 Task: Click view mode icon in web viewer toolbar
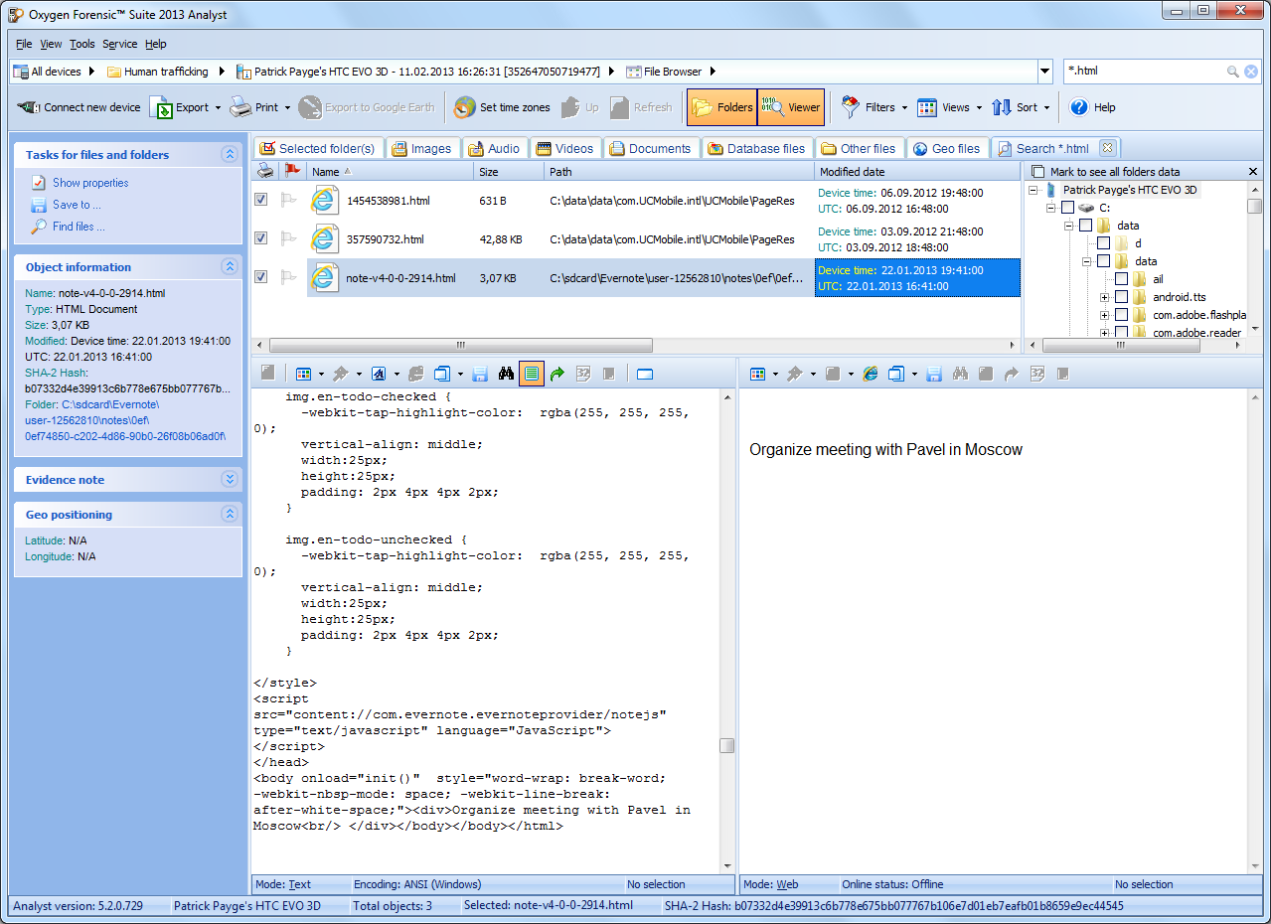(x=757, y=374)
